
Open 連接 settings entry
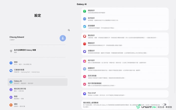tap(38, 63)
